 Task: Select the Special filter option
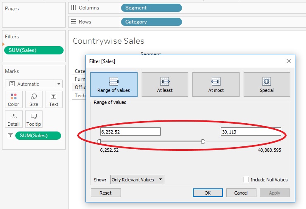[266, 85]
